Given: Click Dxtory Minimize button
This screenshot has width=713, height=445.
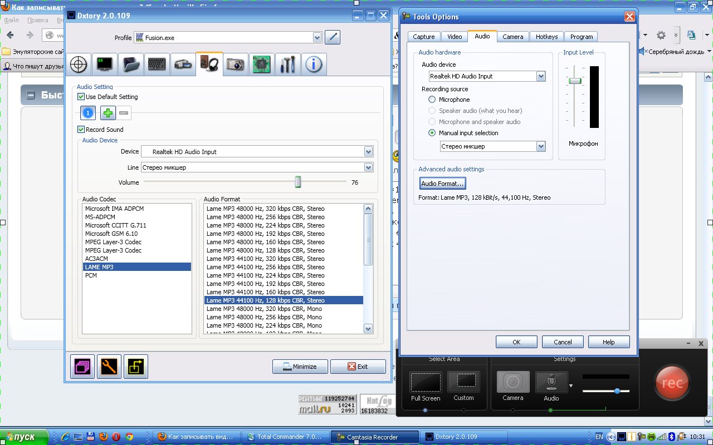Looking at the screenshot, I should point(300,367).
